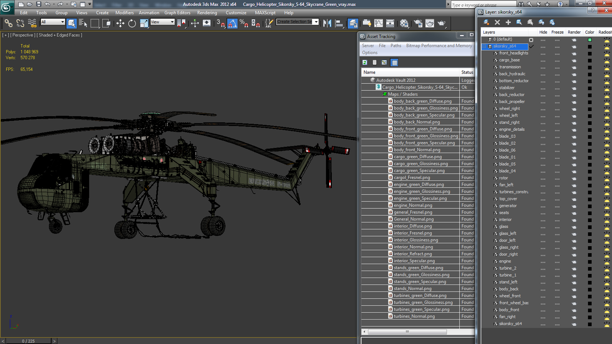This screenshot has width=612, height=344.
Task: Open Schematic View
Action: 390,23
